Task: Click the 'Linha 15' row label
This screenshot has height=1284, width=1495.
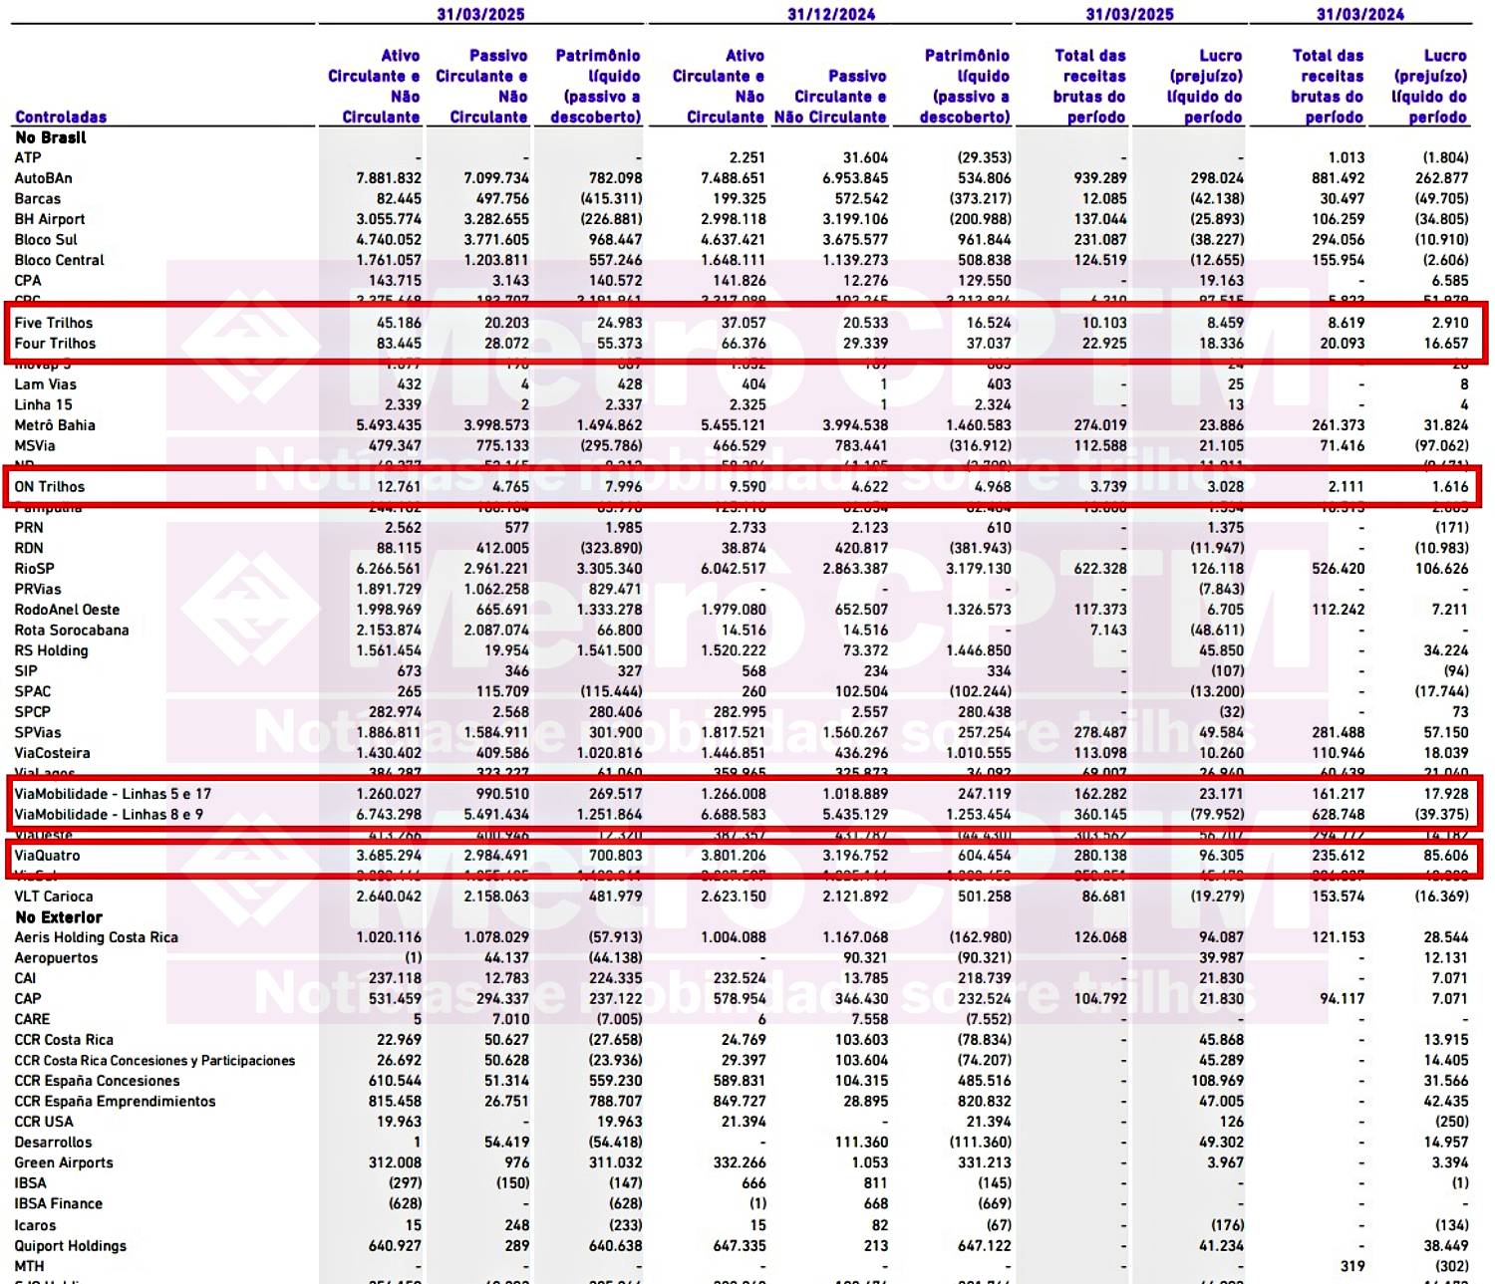Action: coord(43,404)
